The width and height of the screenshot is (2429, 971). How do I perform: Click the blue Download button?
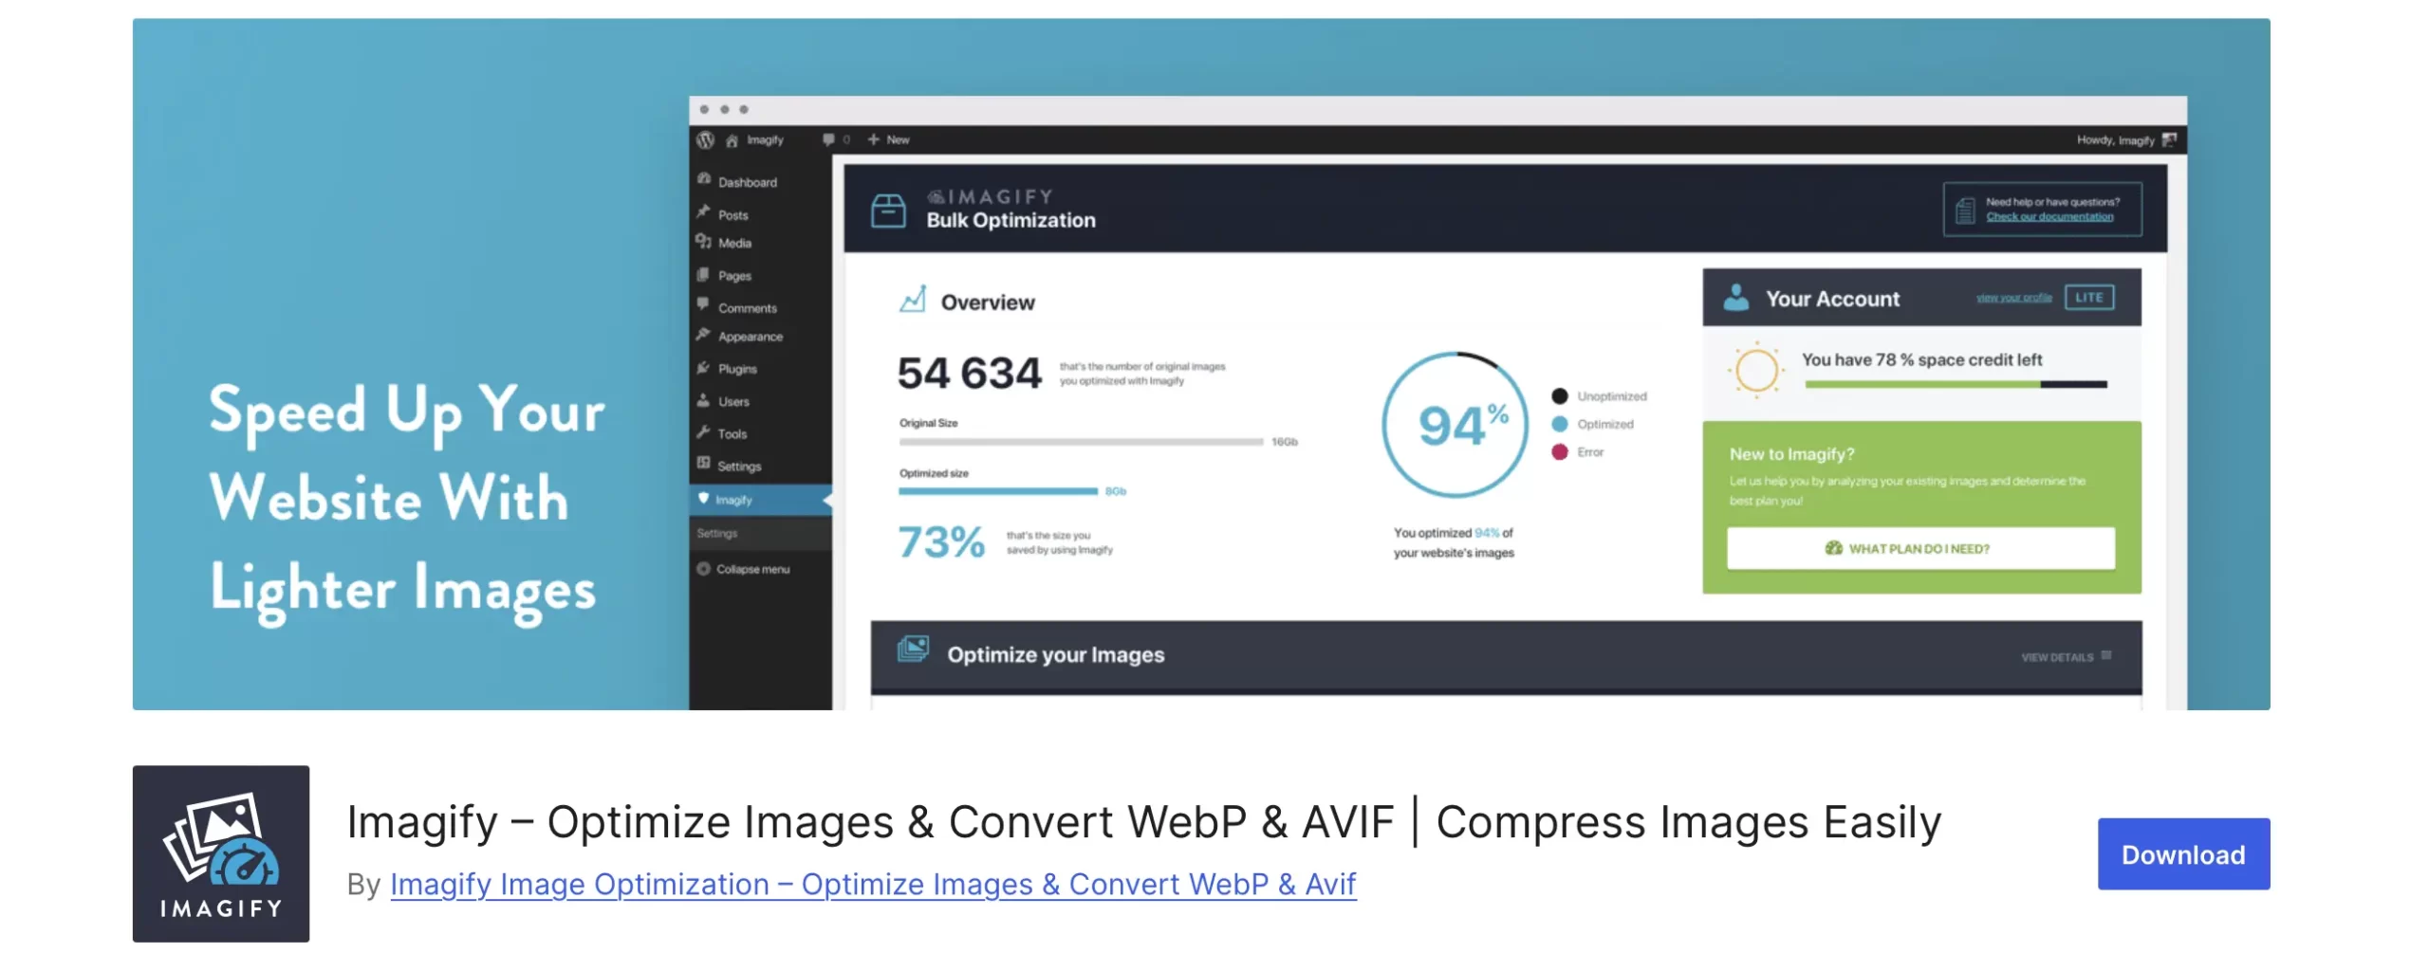pyautogui.click(x=2182, y=853)
